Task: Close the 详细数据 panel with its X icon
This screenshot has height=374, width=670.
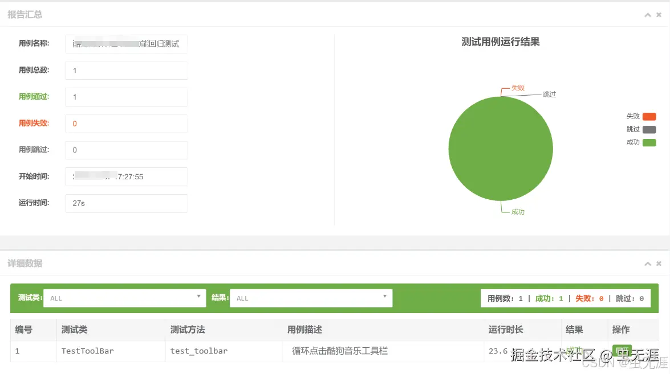Action: [659, 263]
